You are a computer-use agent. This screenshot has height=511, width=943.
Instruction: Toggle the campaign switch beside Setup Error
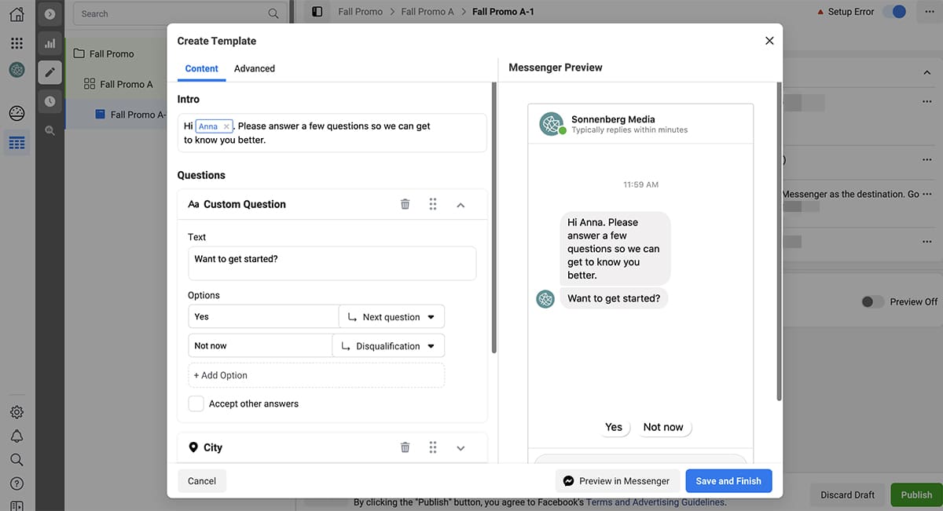(894, 12)
